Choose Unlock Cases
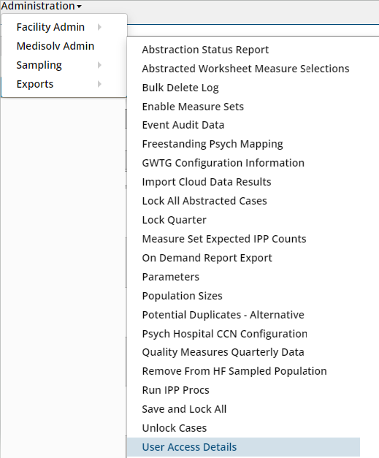The image size is (379, 458). (175, 428)
